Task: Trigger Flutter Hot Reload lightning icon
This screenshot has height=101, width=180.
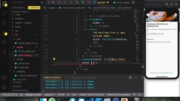Action: coord(77,2)
